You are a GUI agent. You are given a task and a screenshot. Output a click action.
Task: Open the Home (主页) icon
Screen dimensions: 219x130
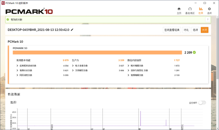(x=179, y=9)
